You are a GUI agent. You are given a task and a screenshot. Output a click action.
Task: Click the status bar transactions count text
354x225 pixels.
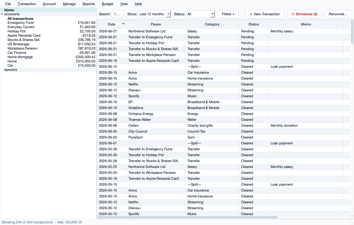tap(27, 222)
